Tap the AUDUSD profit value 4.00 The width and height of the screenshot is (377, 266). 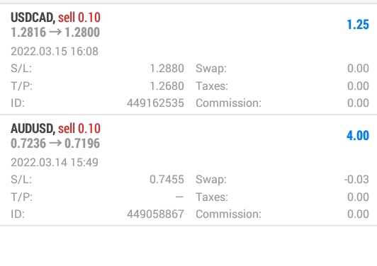(x=358, y=135)
